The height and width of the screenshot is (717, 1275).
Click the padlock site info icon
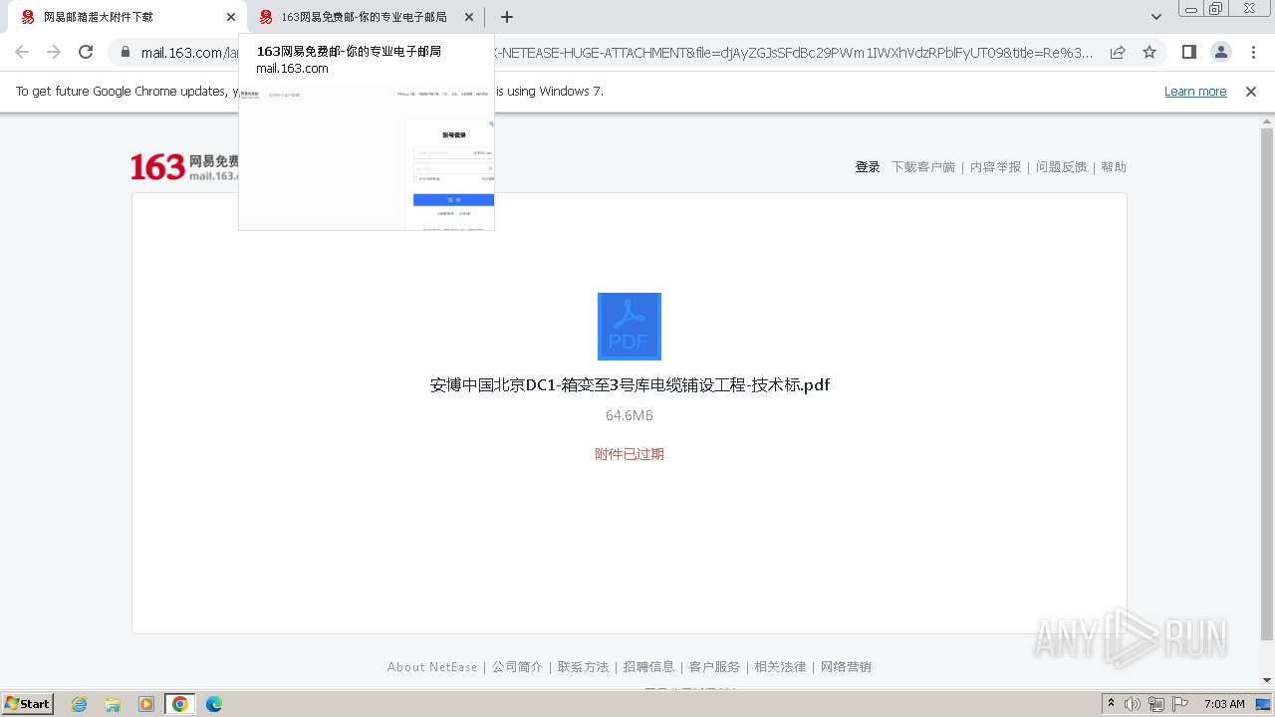[x=125, y=52]
